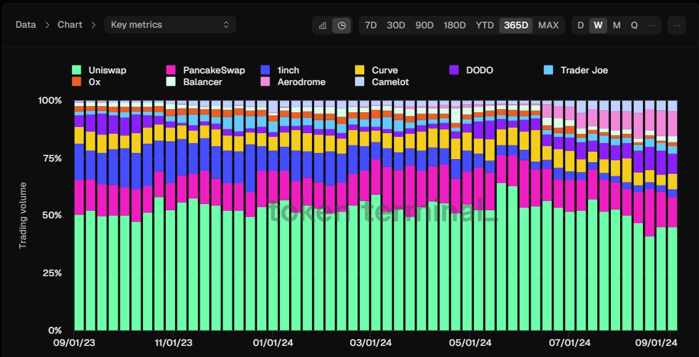Select the YTD time range

click(484, 25)
